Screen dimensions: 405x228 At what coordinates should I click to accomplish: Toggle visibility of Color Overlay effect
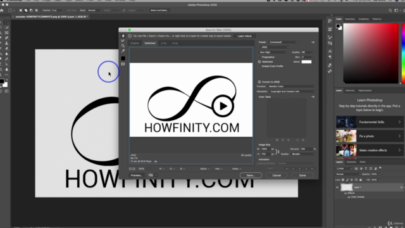point(349,197)
